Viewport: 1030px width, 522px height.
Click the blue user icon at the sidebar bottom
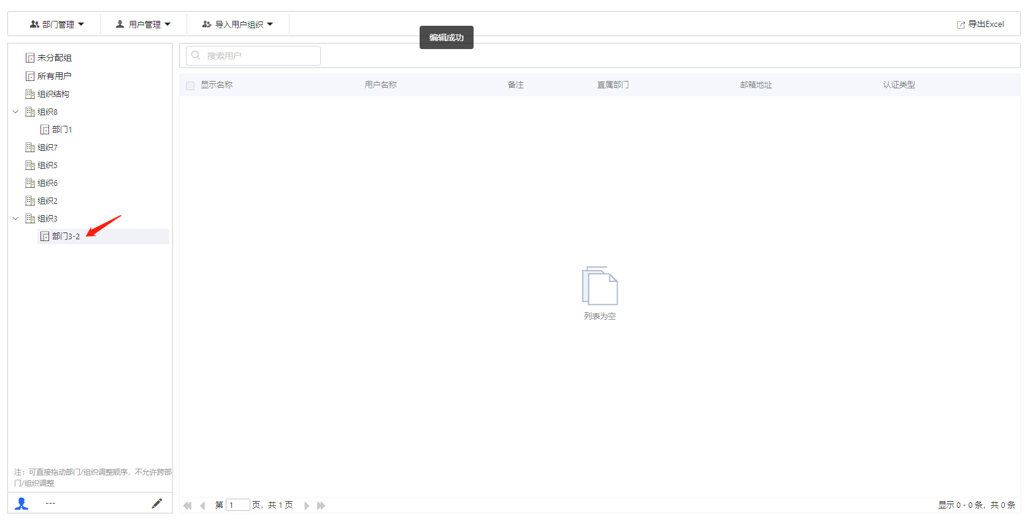(22, 504)
